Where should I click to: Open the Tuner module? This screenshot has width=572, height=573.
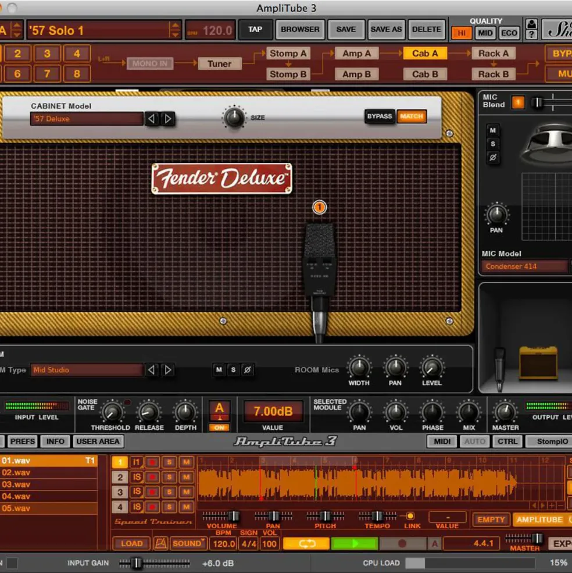point(220,63)
